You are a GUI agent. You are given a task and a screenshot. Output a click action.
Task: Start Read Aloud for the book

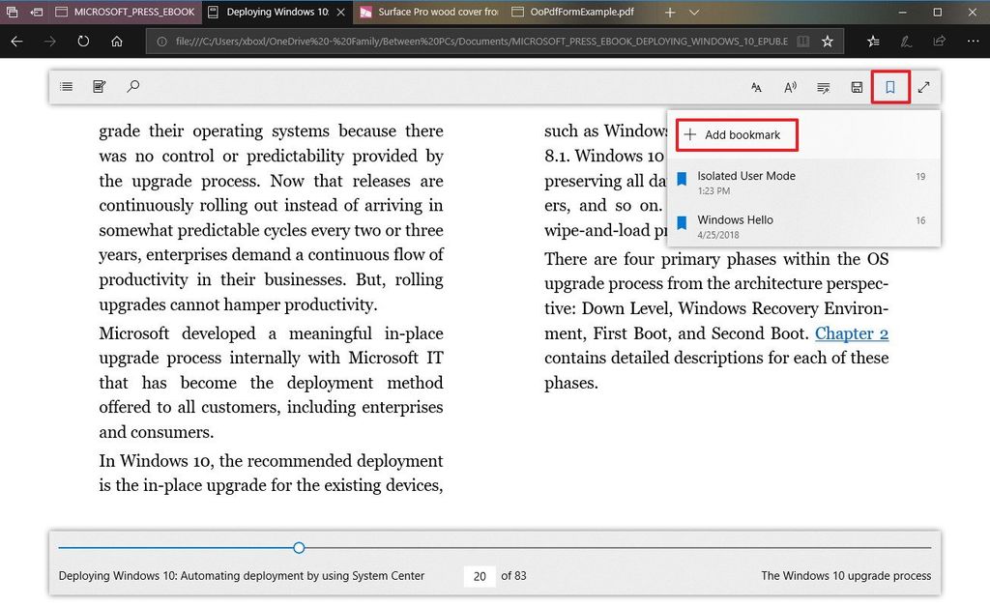(790, 86)
